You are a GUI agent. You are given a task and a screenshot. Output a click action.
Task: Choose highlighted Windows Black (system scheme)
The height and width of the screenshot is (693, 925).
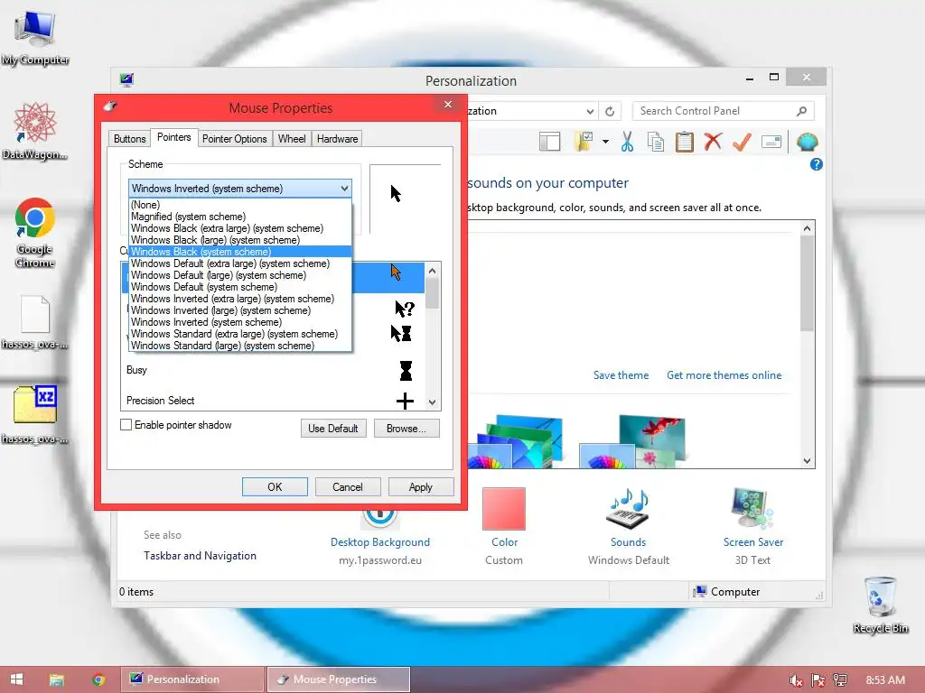coord(240,252)
